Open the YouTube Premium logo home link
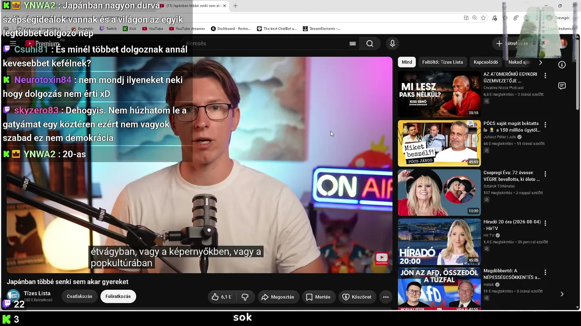Viewport: 581px width, 326px height. click(x=42, y=44)
